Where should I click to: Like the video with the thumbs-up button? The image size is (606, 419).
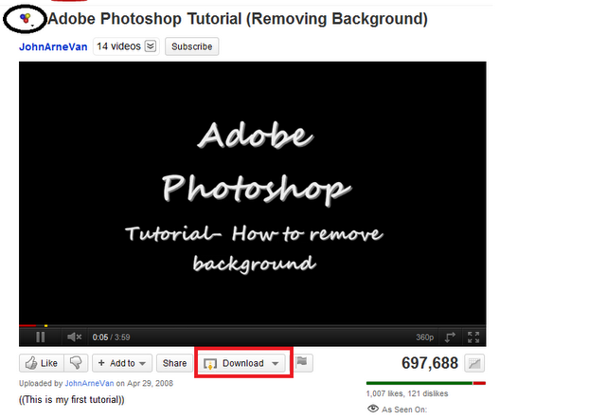(42, 363)
